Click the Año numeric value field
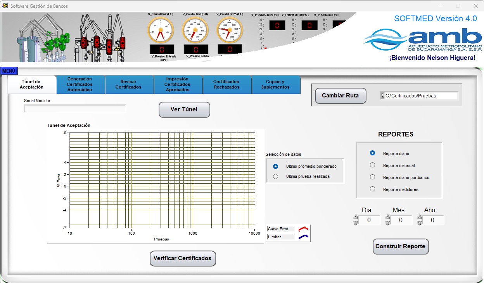Viewport: 484px width, 283px height. tap(433, 220)
